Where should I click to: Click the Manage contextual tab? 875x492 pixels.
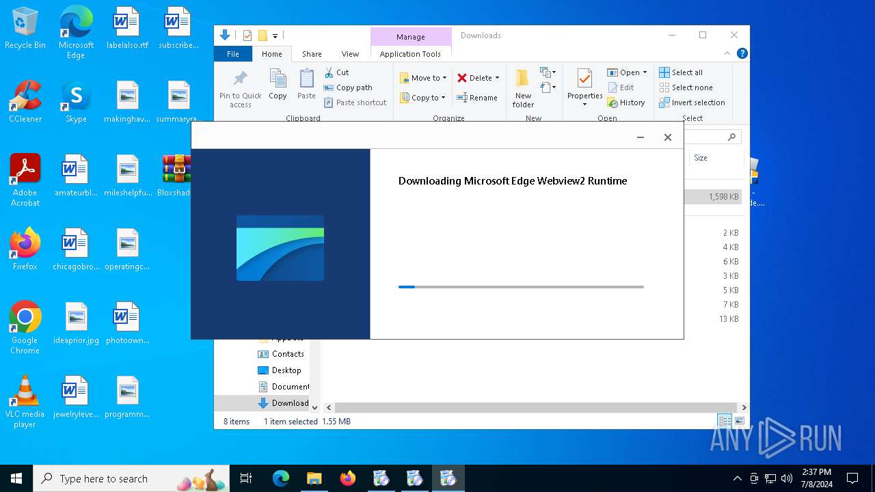(411, 37)
